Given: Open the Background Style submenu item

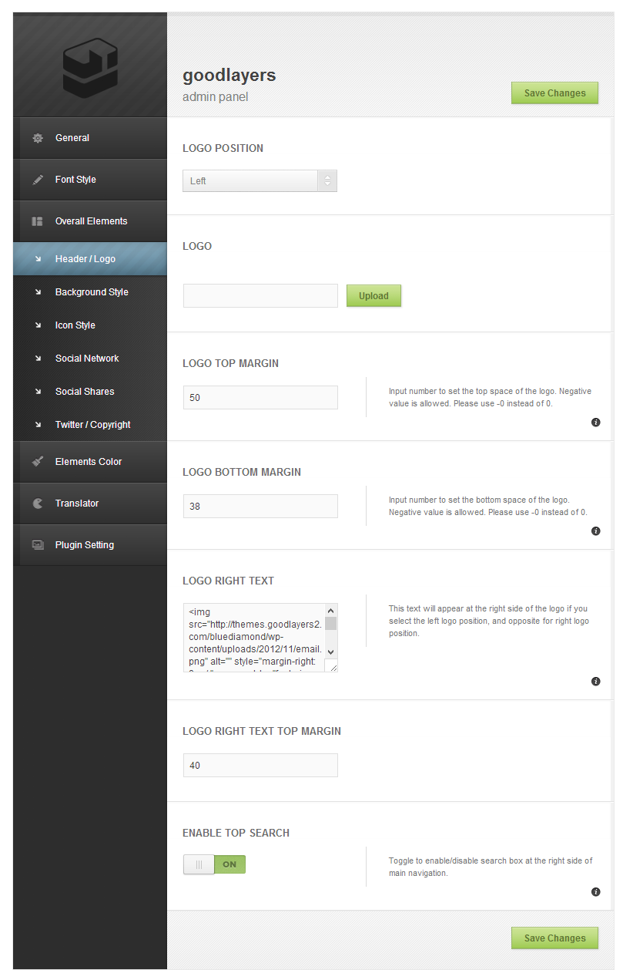Looking at the screenshot, I should (x=92, y=292).
